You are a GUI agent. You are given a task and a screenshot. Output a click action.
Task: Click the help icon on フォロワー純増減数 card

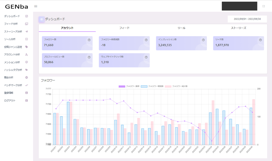[x=146, y=40]
